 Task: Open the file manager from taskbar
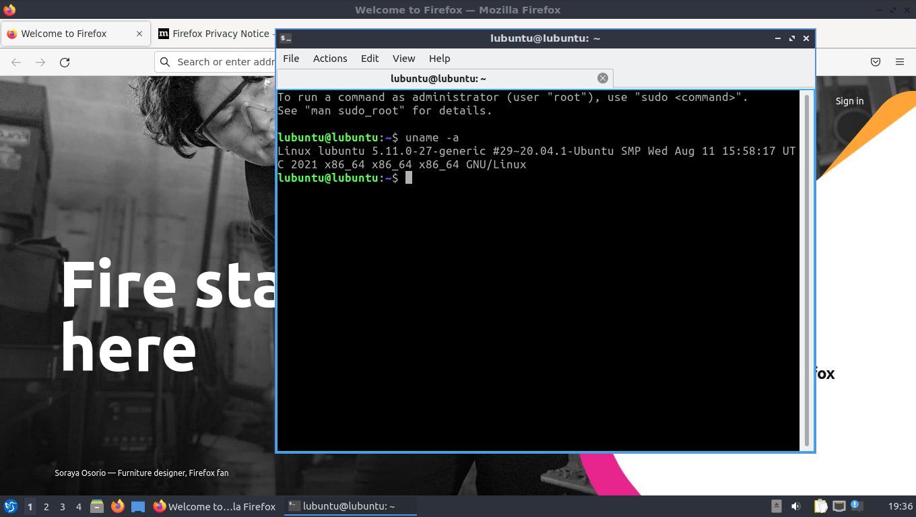pos(97,506)
